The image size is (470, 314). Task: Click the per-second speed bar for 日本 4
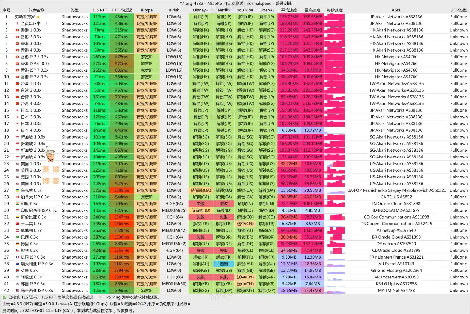(x=335, y=130)
